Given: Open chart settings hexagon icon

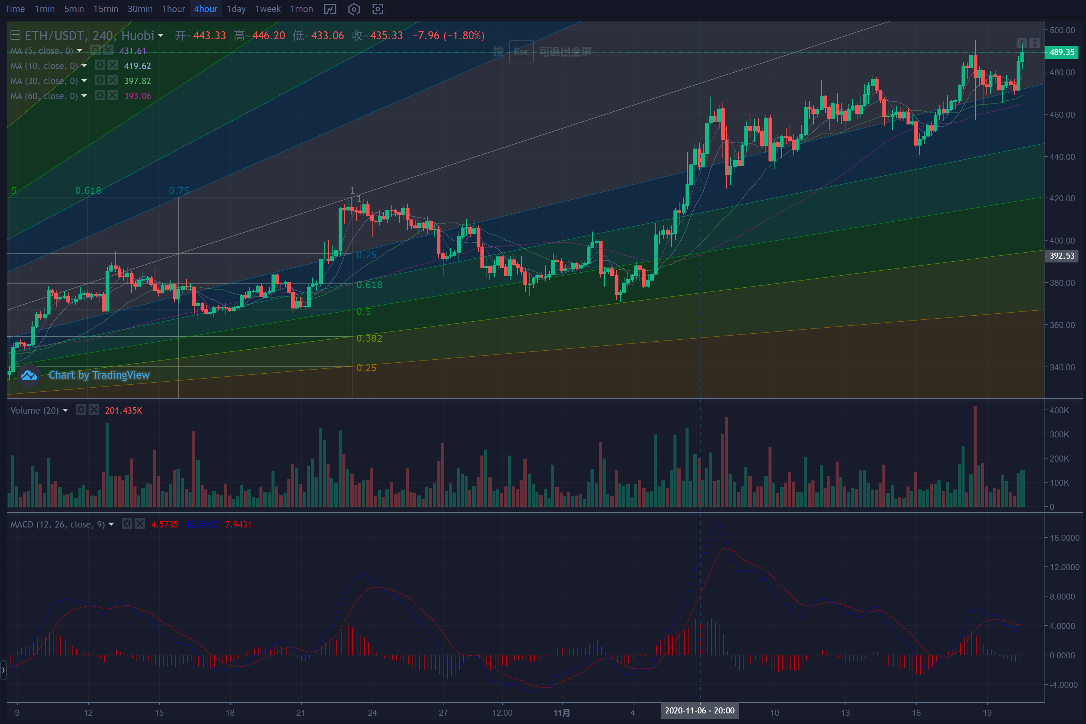Looking at the screenshot, I should tap(354, 9).
